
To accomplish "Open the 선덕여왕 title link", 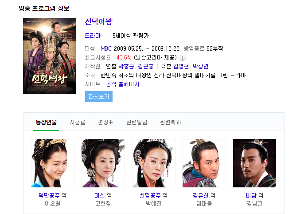I will pos(99,22).
